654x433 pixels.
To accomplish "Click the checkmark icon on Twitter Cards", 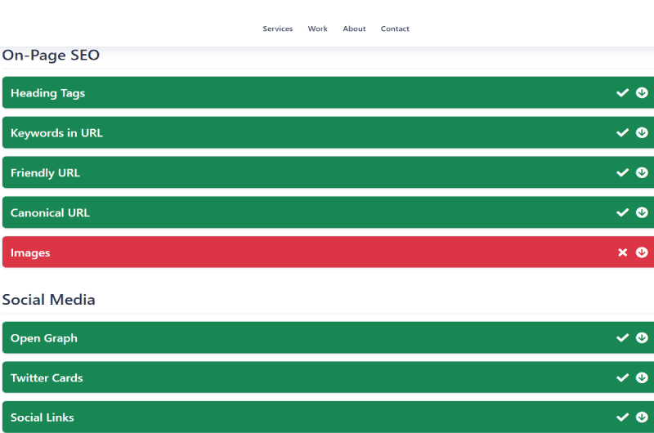I will 622,377.
